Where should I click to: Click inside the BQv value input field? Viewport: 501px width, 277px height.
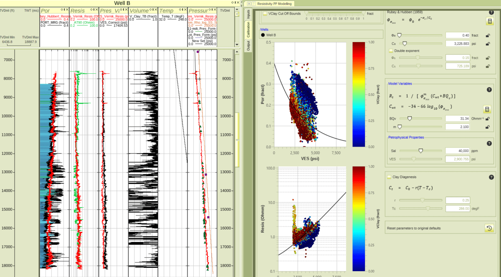tap(457, 118)
